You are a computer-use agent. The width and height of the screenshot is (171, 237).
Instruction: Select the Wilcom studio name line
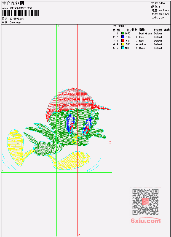[17, 8]
